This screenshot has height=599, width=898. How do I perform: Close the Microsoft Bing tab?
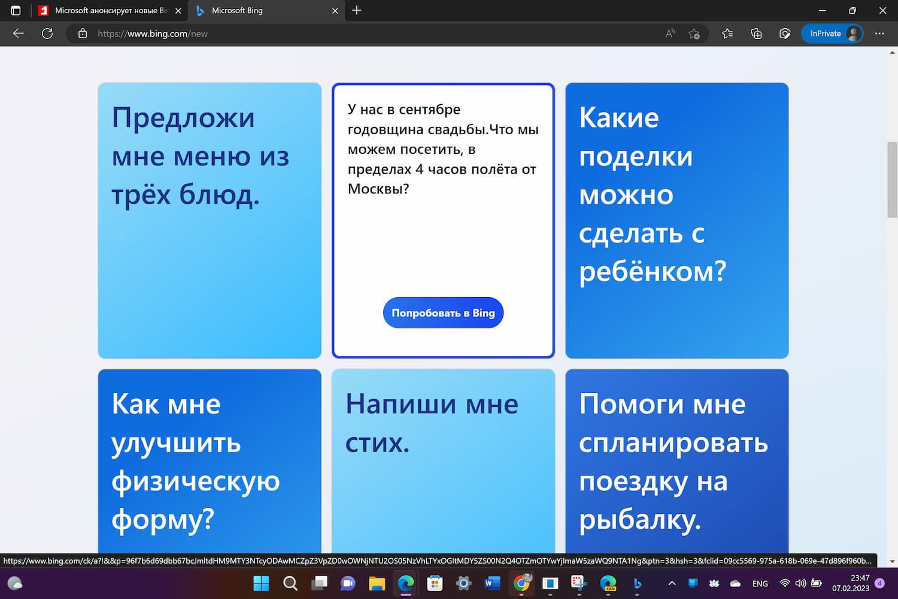(x=335, y=11)
